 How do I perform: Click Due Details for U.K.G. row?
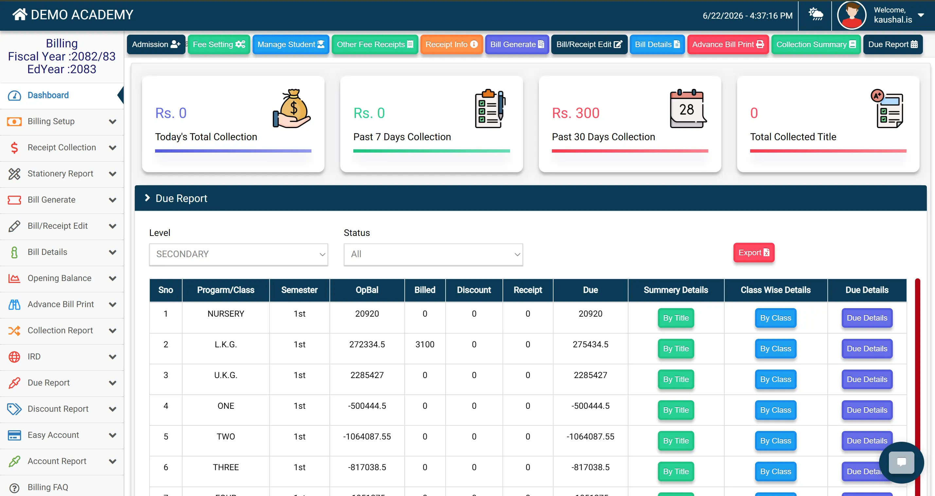[867, 379]
